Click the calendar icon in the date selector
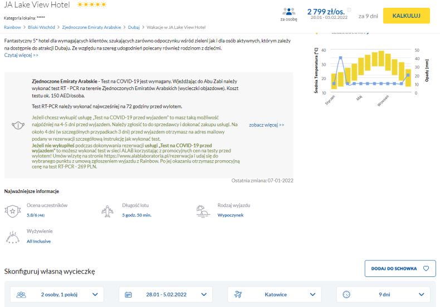This screenshot has width=440, height=307. 128,295
